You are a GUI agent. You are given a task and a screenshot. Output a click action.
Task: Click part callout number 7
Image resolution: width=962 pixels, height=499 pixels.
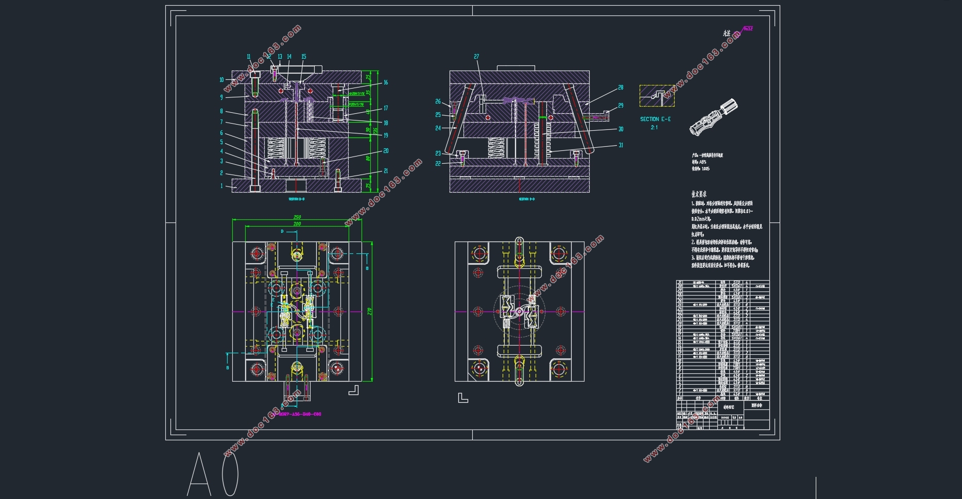222,122
